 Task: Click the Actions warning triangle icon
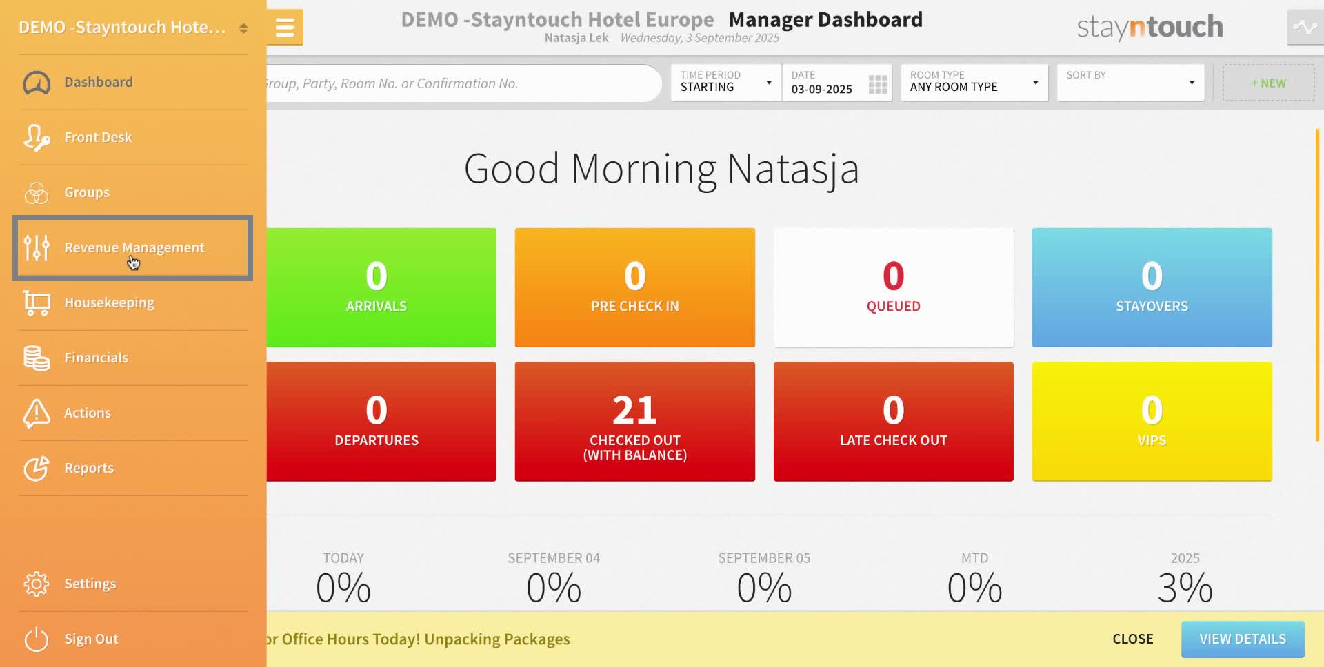(x=37, y=413)
